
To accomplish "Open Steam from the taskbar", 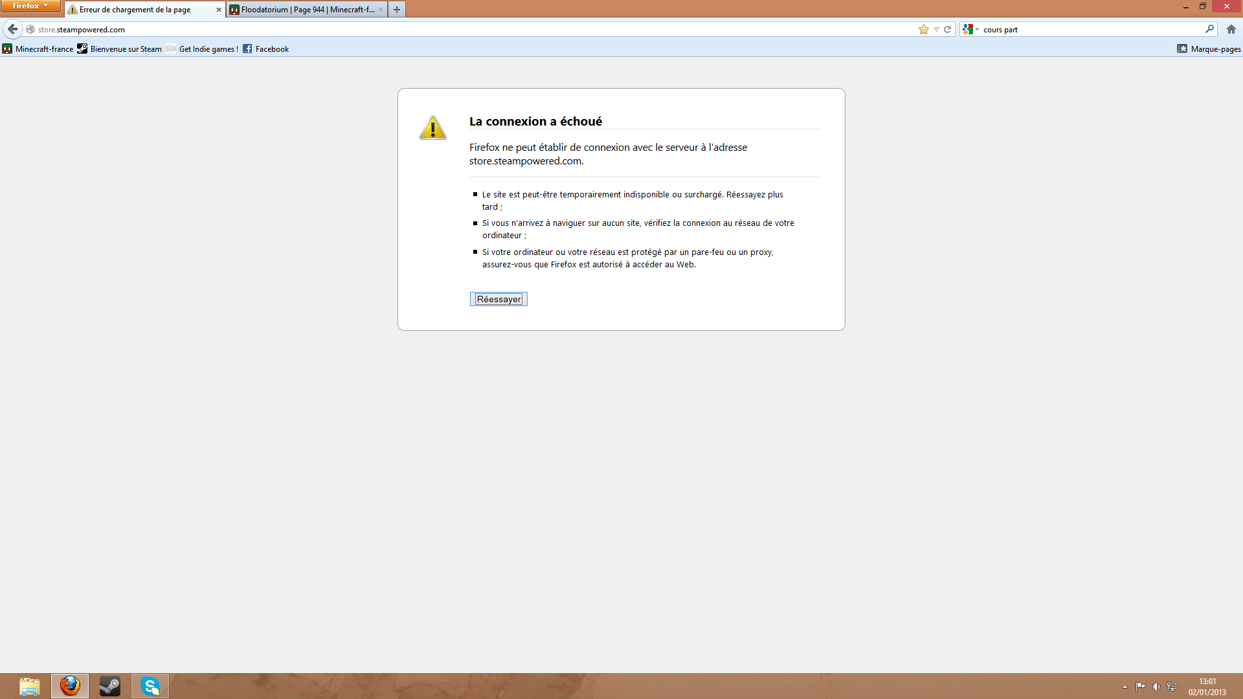I will [110, 686].
